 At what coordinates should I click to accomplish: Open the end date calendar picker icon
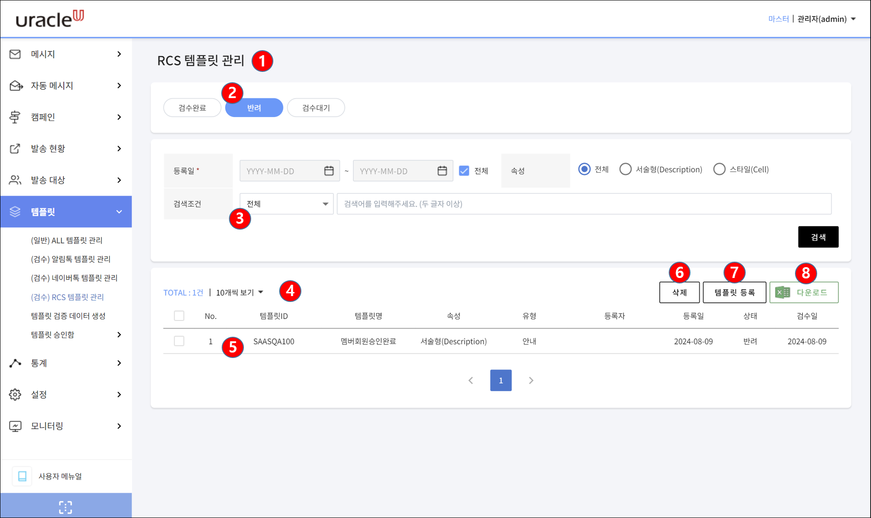(442, 171)
